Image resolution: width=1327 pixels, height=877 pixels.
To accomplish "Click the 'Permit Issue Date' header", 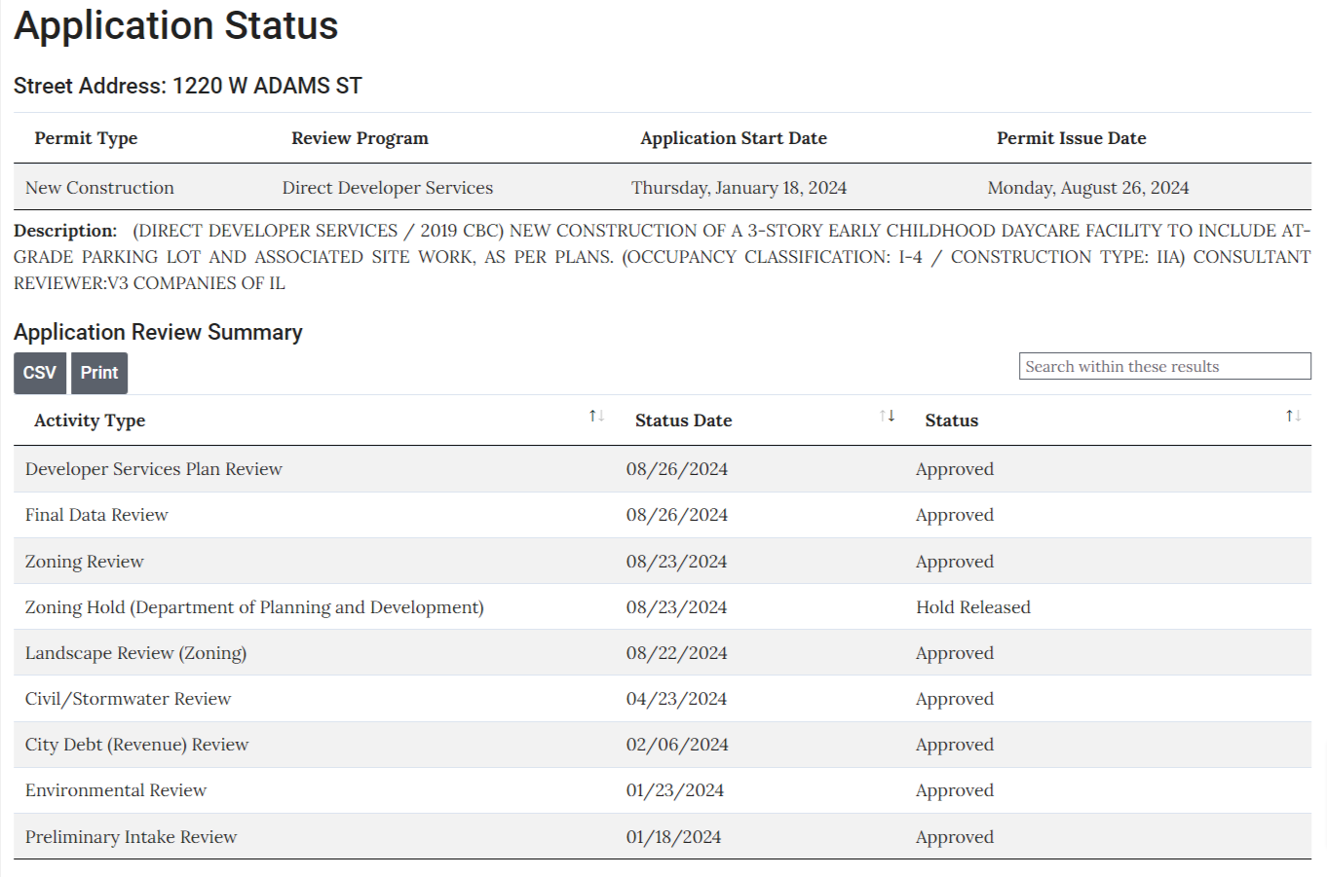I will pos(1072,138).
